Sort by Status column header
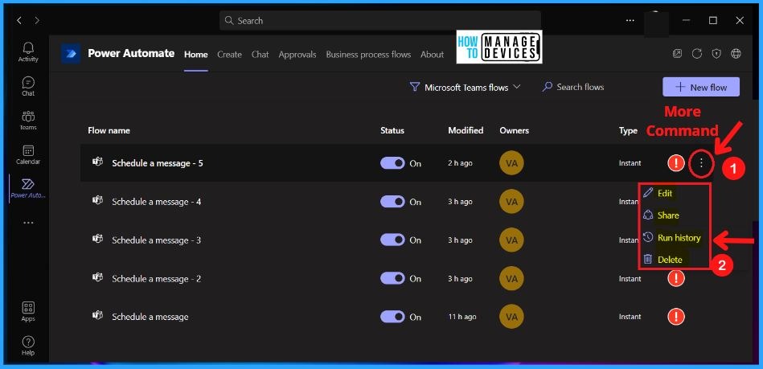Image resolution: width=763 pixels, height=369 pixels. click(x=392, y=130)
